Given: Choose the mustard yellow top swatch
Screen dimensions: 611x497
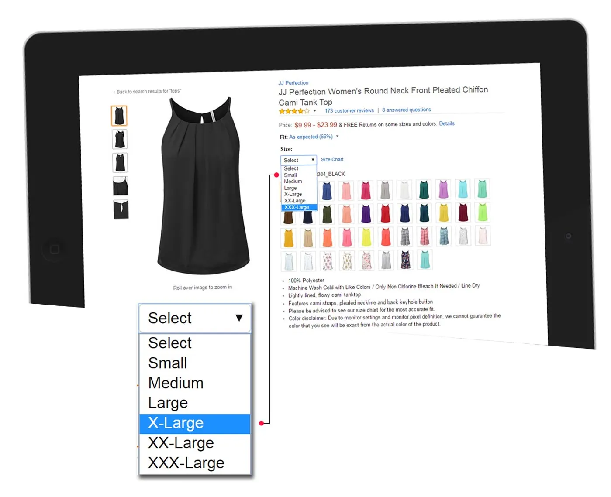Looking at the screenshot, I should (x=288, y=238).
